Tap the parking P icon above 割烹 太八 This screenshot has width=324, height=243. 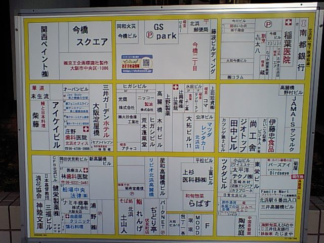tap(268, 25)
